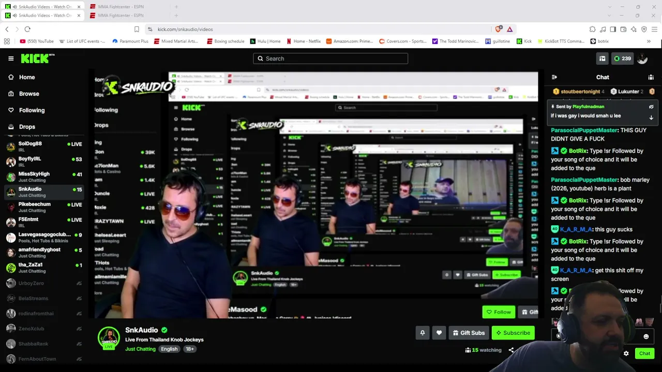
Task: Open the apps grid in bookmarks bar
Action: 7,41
